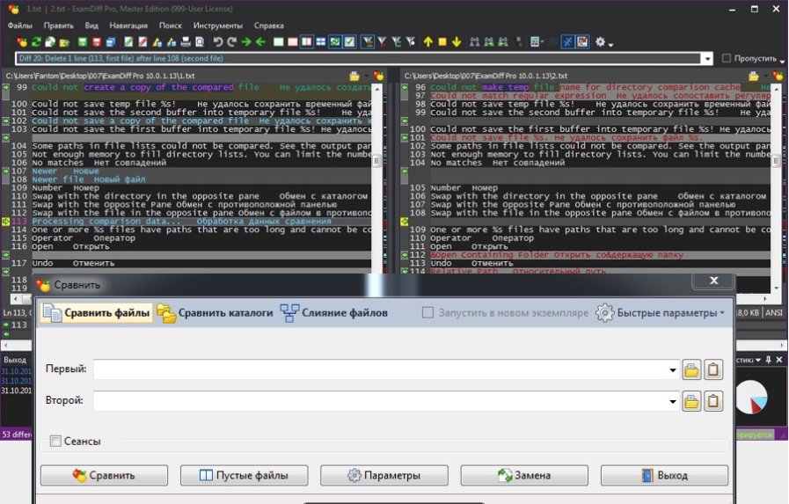
Task: Click the Redo arrow icon
Action: tap(232, 41)
